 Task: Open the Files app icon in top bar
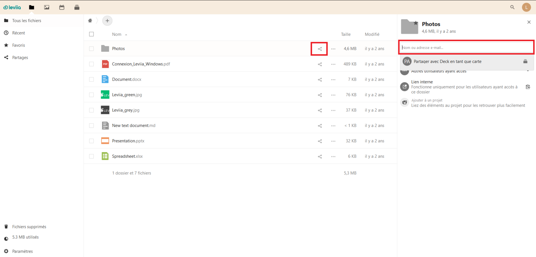tap(31, 7)
